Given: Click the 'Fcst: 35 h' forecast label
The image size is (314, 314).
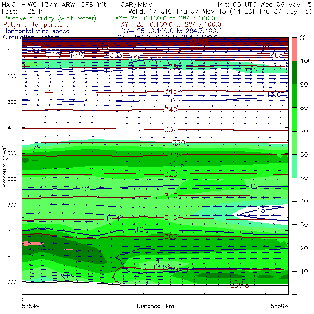Looking at the screenshot, I should (x=22, y=11).
